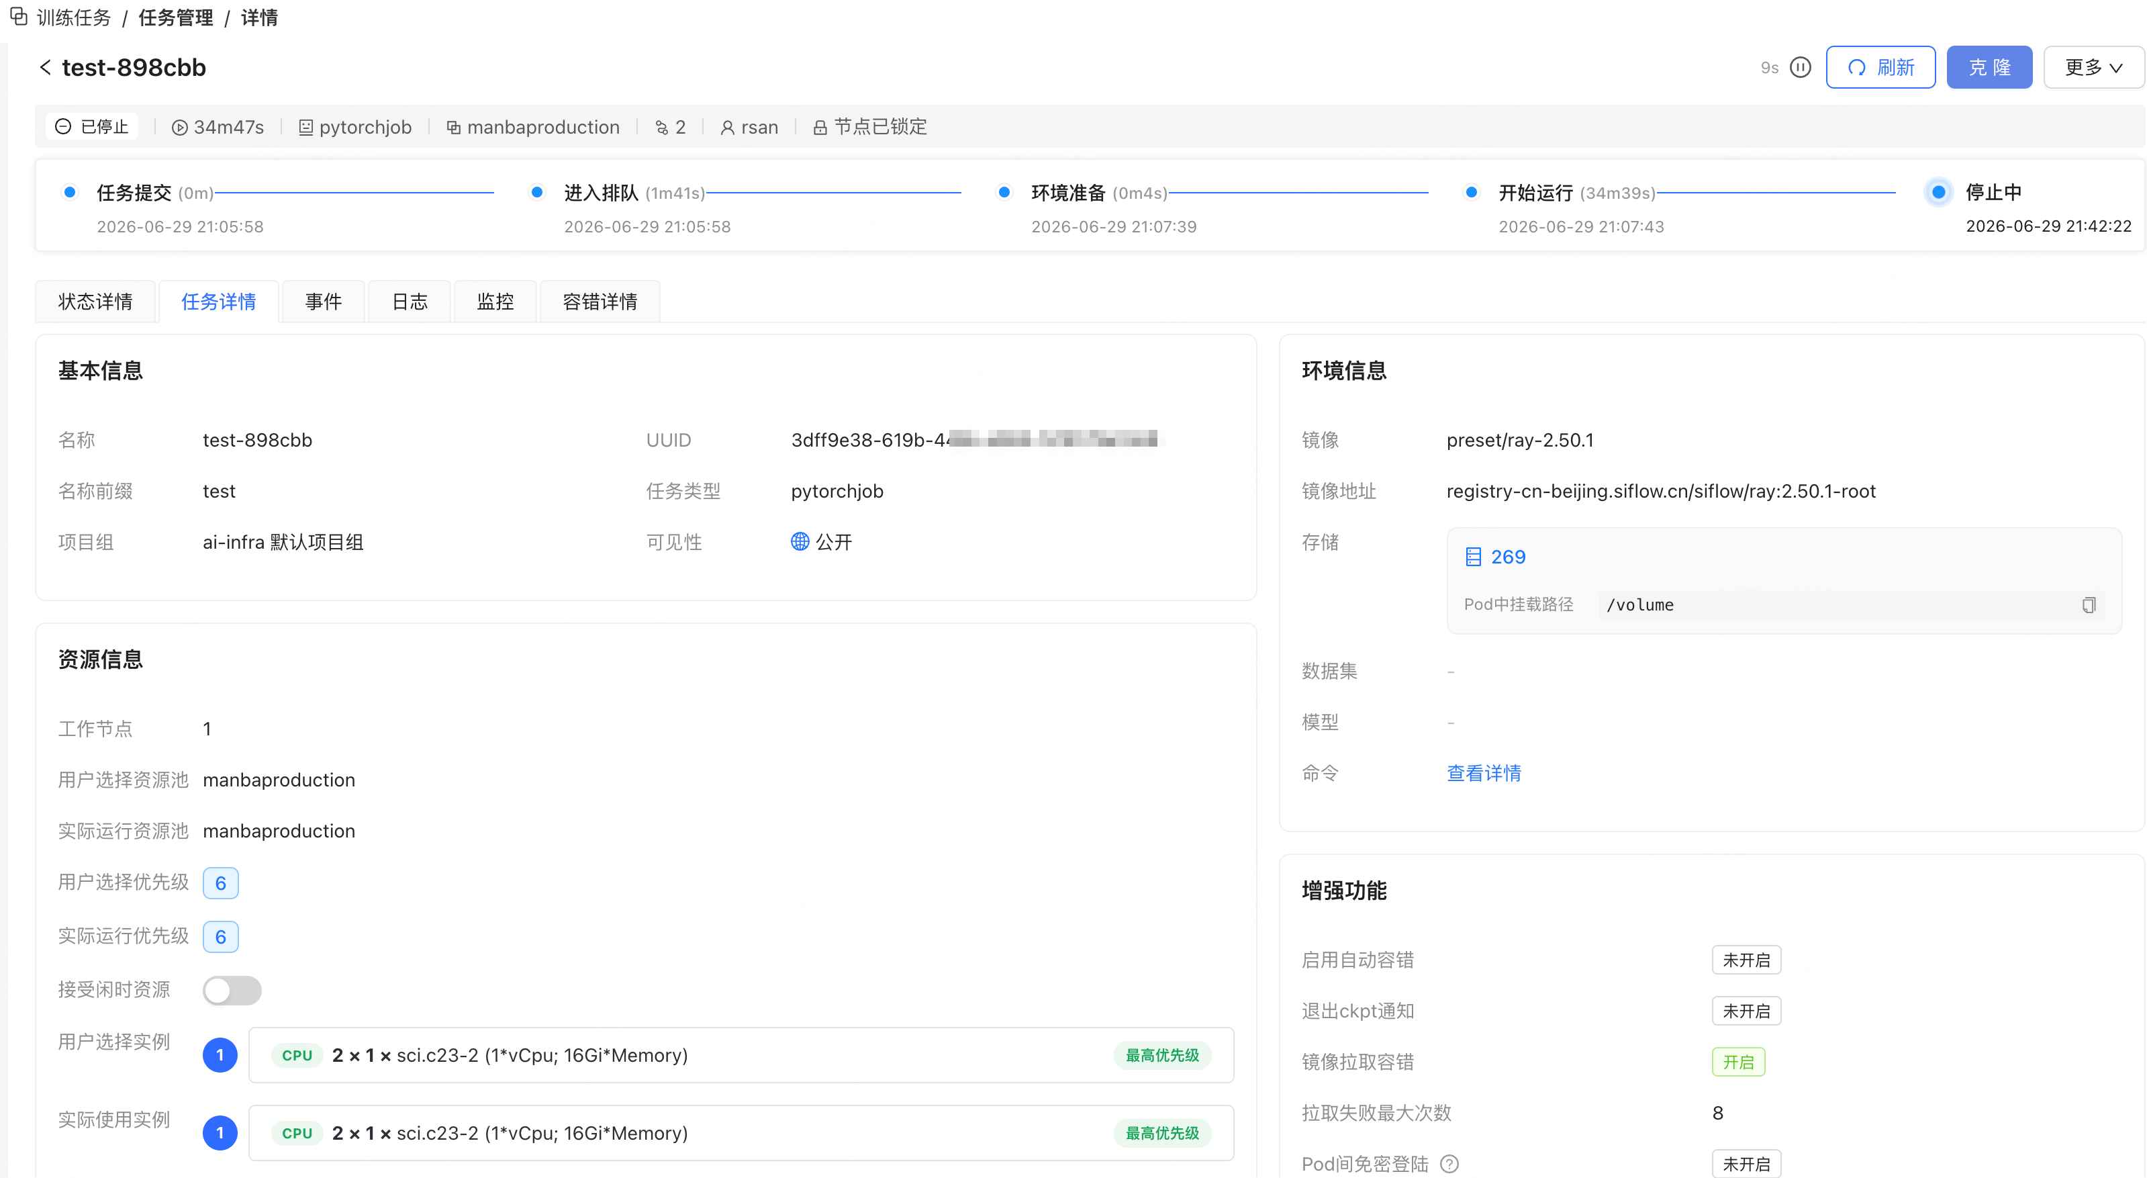Image resolution: width=2147 pixels, height=1178 pixels.
Task: Open the 更多 dropdown menu
Action: pos(2094,68)
